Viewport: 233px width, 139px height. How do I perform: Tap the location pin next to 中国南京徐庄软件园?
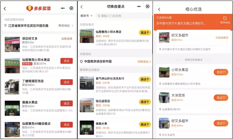click(x=81, y=62)
